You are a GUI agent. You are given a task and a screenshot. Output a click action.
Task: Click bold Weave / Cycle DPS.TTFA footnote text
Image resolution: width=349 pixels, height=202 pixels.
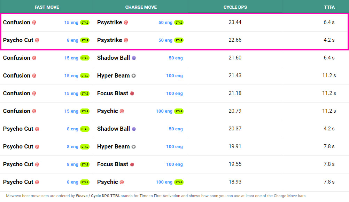98,196
